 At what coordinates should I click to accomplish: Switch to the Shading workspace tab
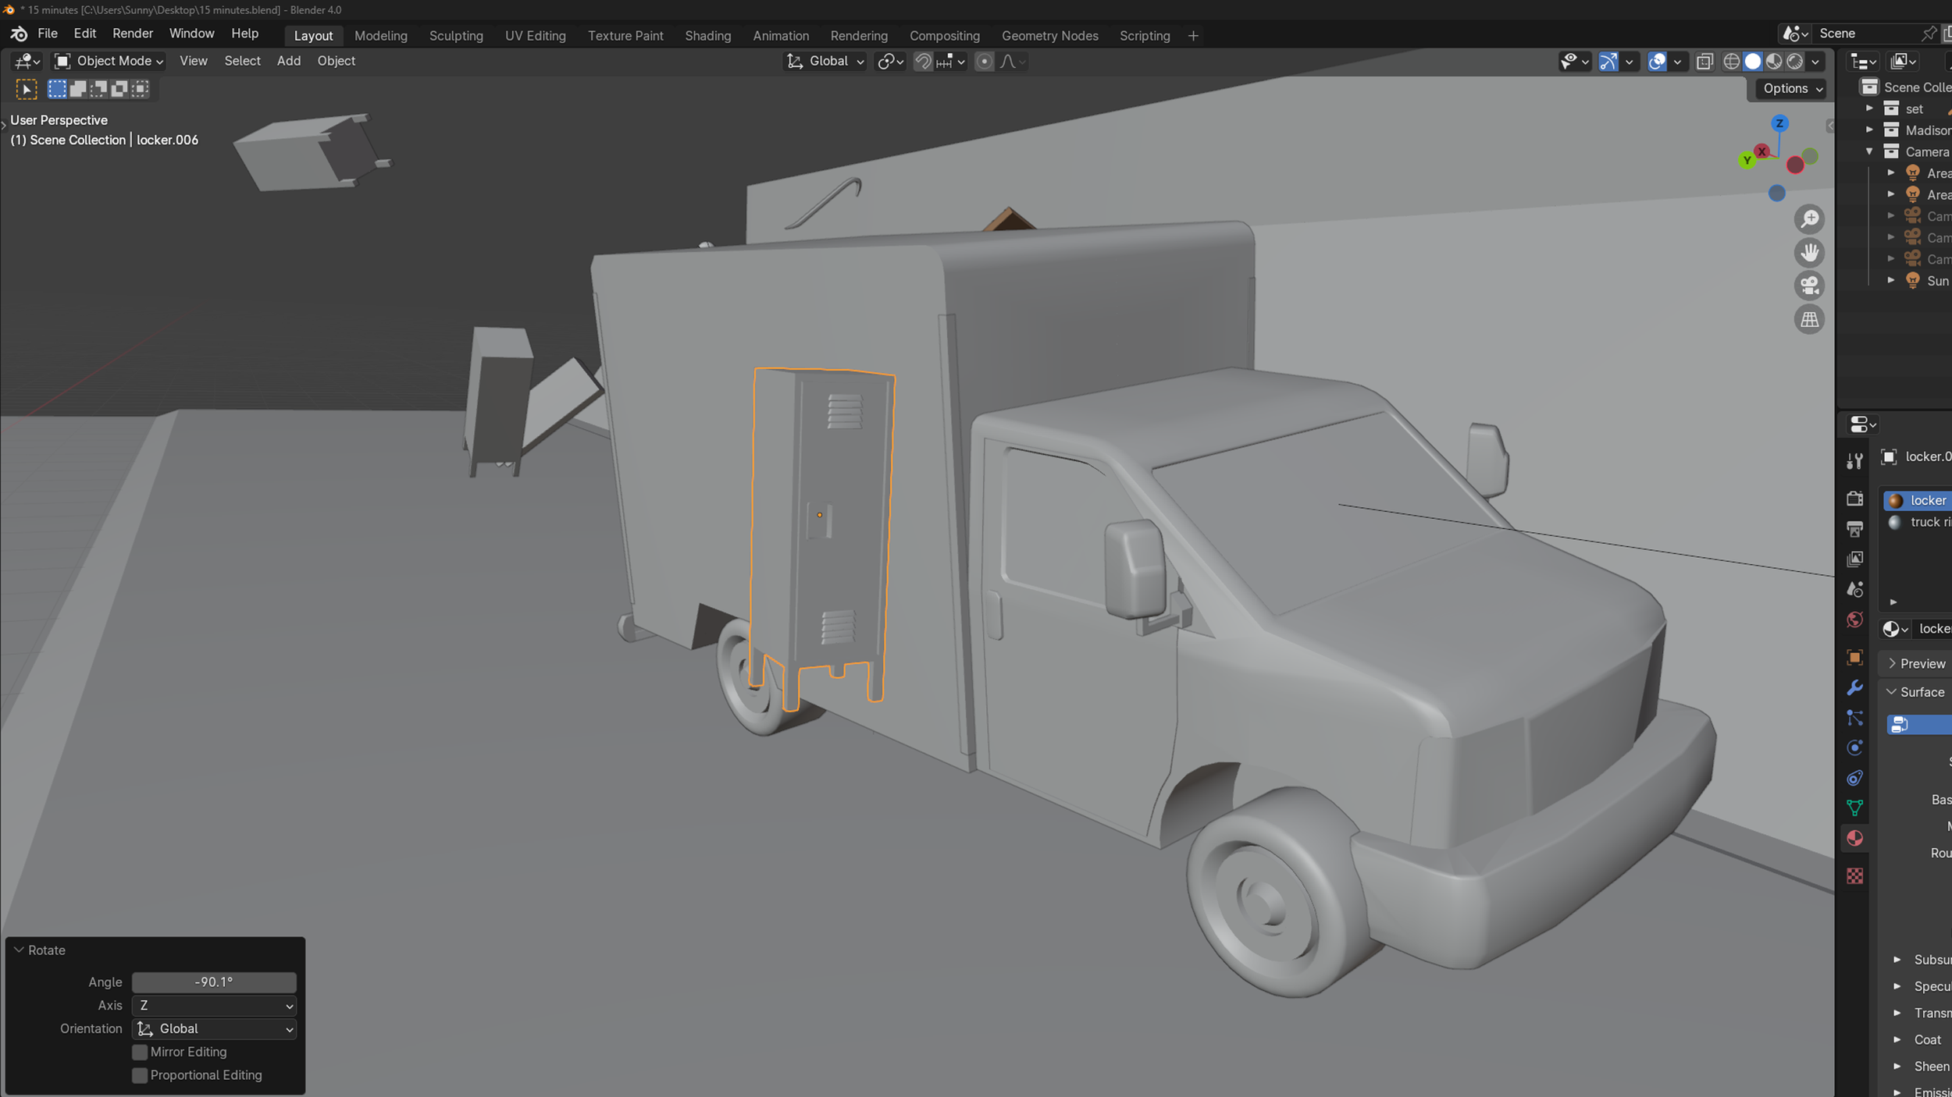[707, 36]
